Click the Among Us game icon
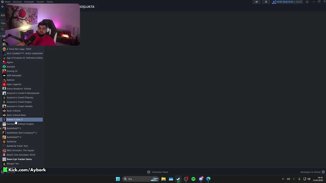Viewport: 326px width, 183px height. coord(4,71)
